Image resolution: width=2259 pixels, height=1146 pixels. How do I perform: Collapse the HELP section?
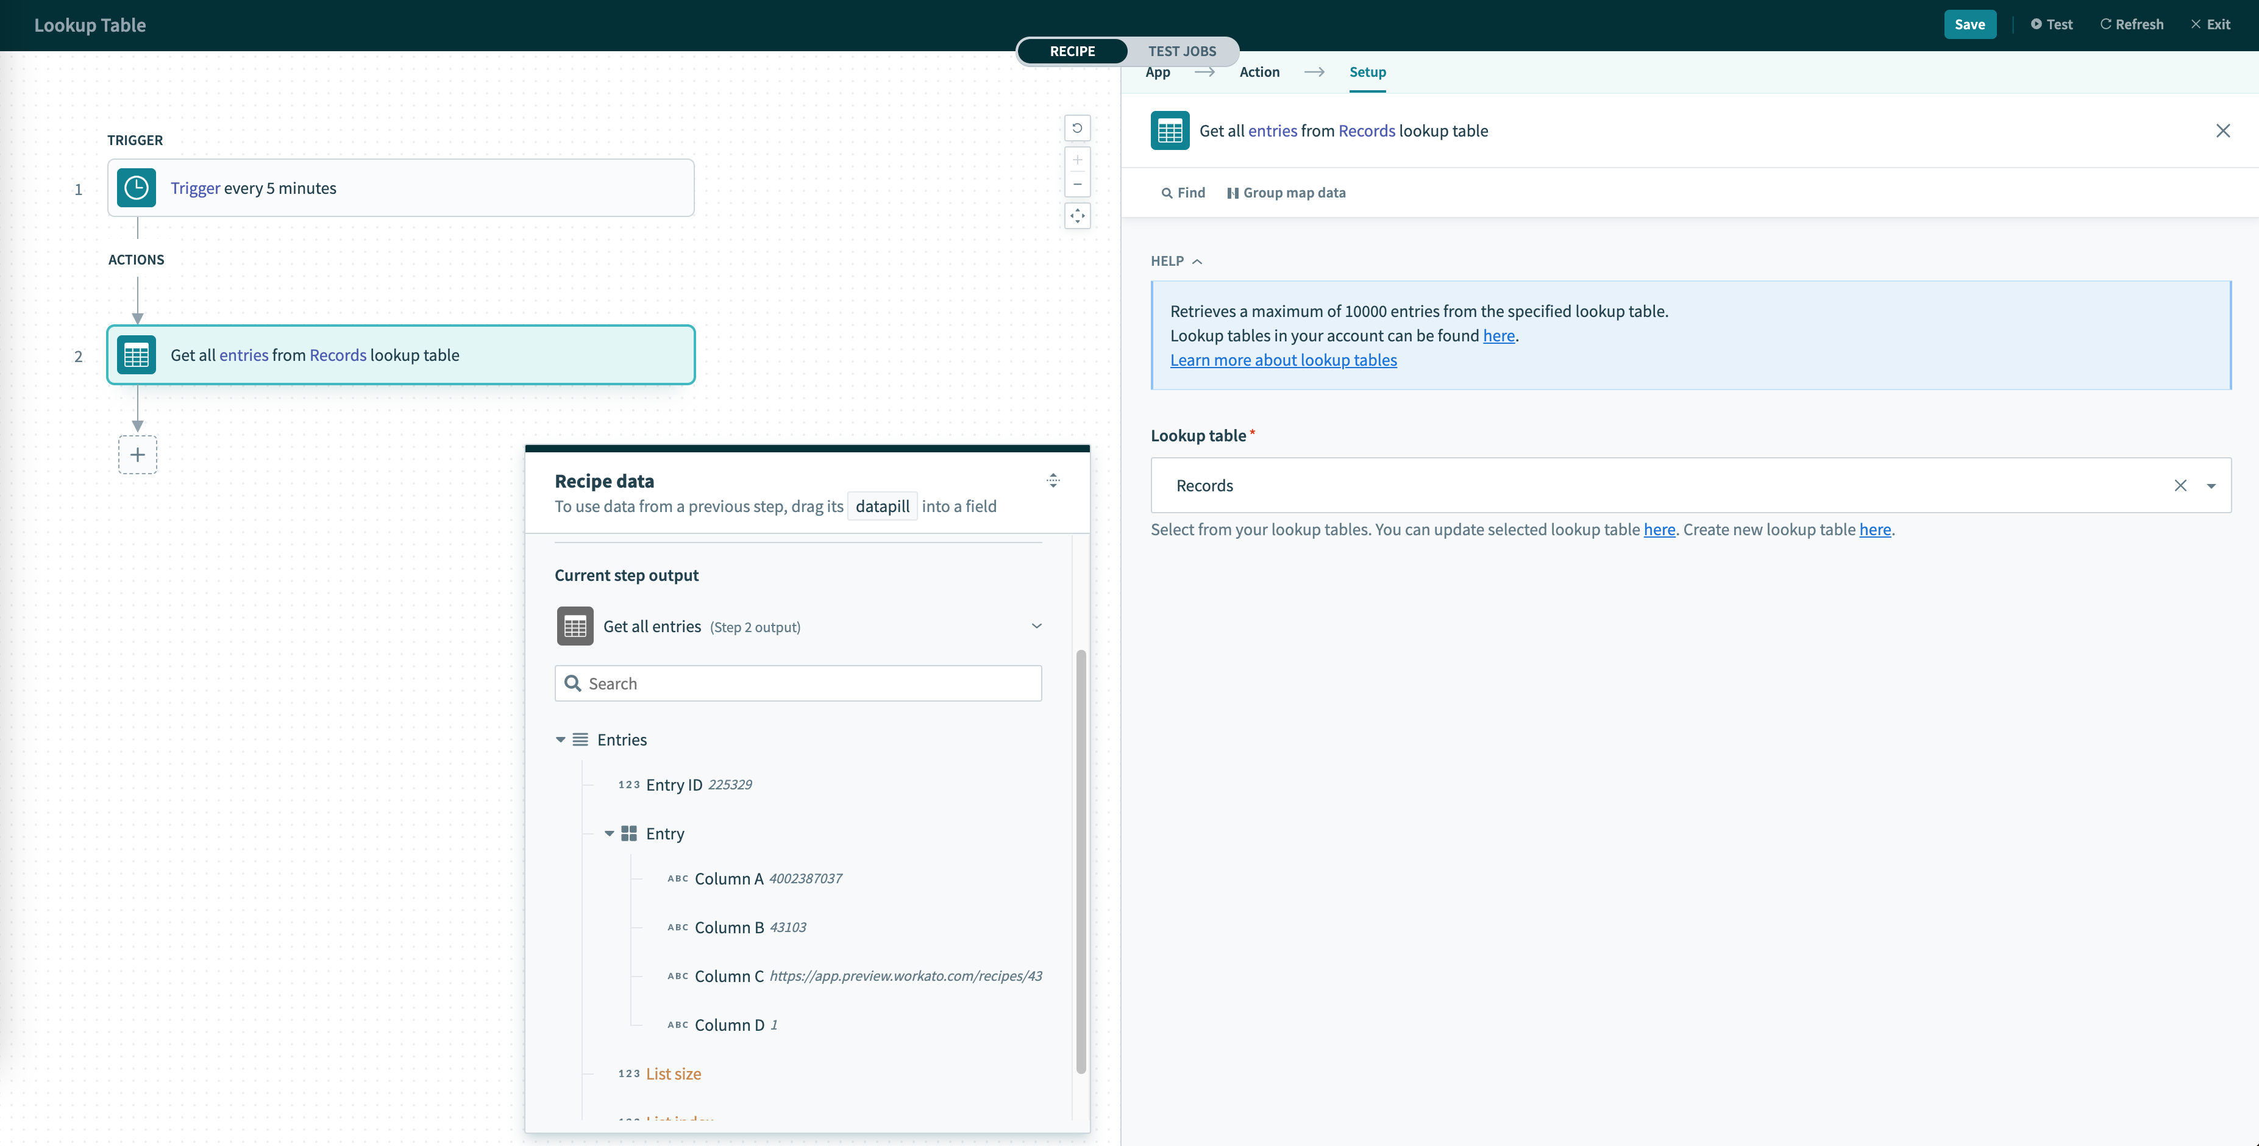click(1198, 260)
